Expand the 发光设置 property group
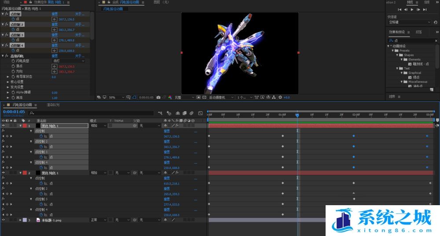 [8, 87]
